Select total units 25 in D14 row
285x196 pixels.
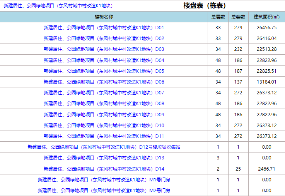point(238,169)
